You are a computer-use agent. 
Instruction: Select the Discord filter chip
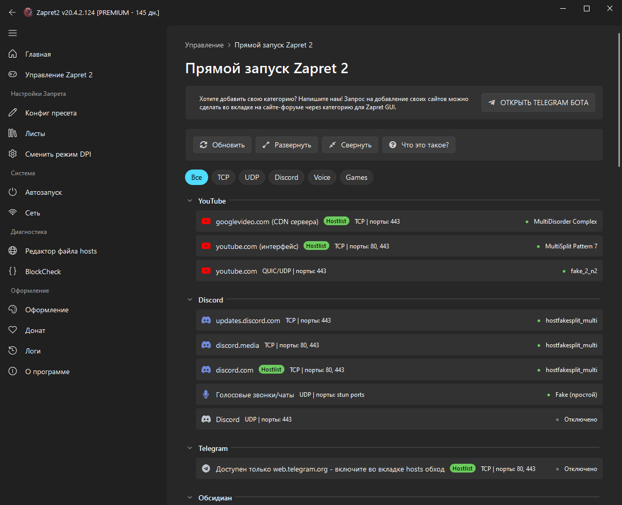[x=287, y=177]
